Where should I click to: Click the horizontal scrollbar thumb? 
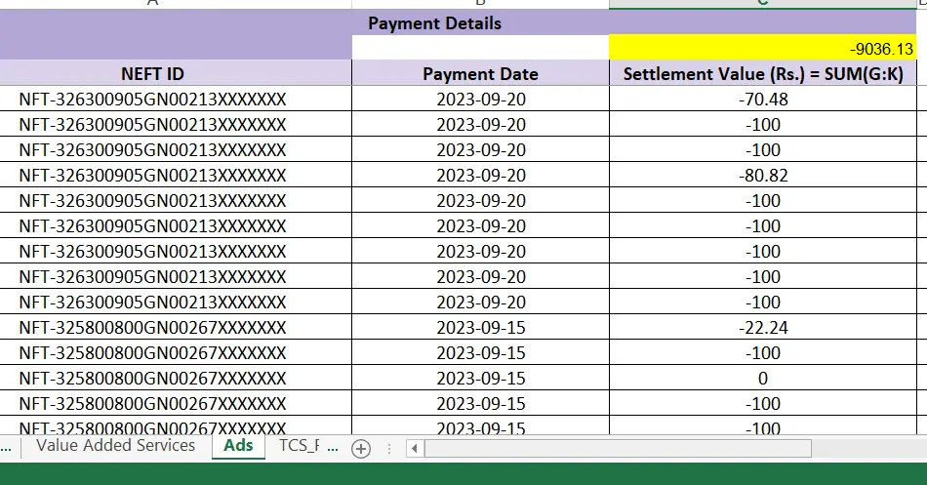click(x=617, y=448)
